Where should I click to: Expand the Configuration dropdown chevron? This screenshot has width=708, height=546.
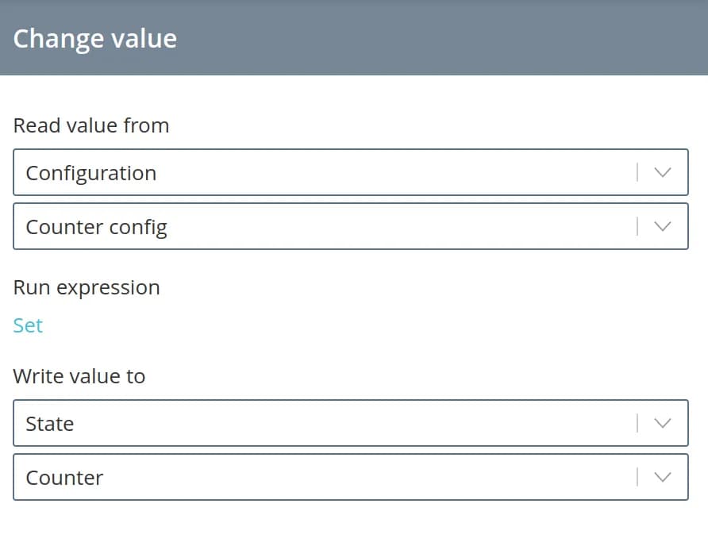pyautogui.click(x=663, y=172)
